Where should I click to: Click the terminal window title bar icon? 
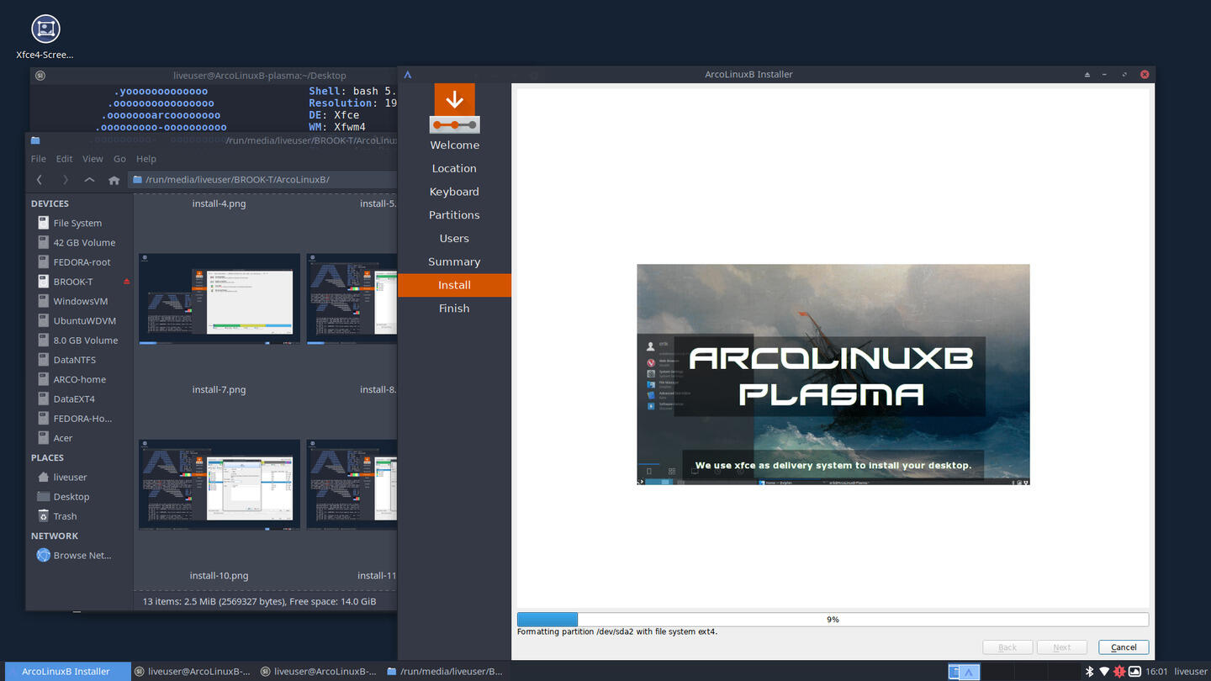click(40, 75)
